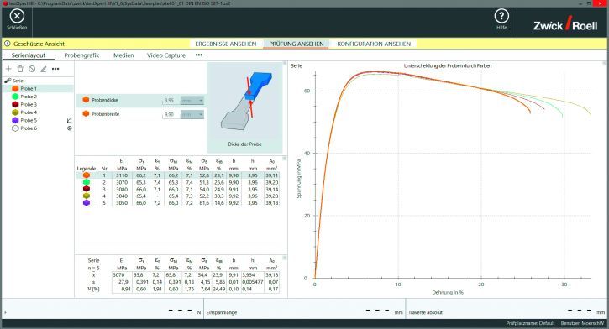The width and height of the screenshot is (609, 329).
Task: Click the Probendicke value input field
Action: pyautogui.click(x=171, y=101)
